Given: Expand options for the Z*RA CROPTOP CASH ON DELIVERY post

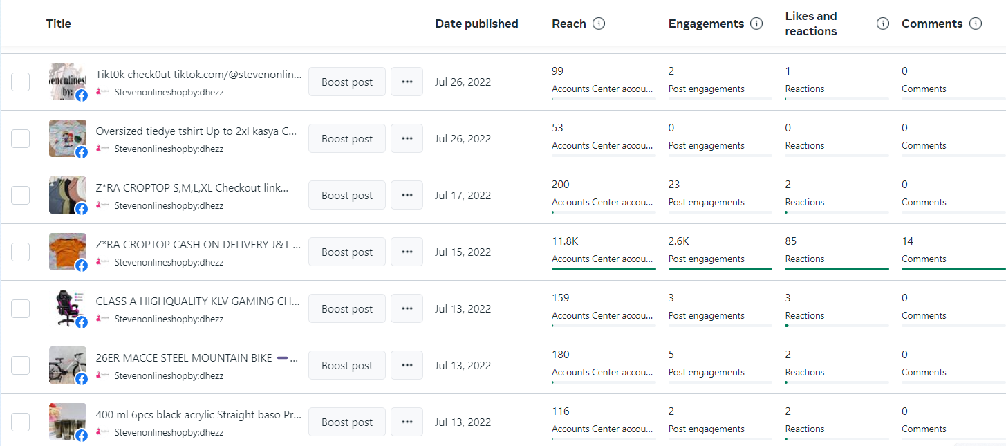Looking at the screenshot, I should coord(407,252).
